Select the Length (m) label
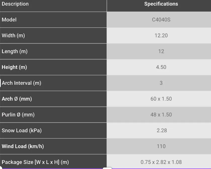This screenshot has height=169, width=211. click(x=15, y=51)
